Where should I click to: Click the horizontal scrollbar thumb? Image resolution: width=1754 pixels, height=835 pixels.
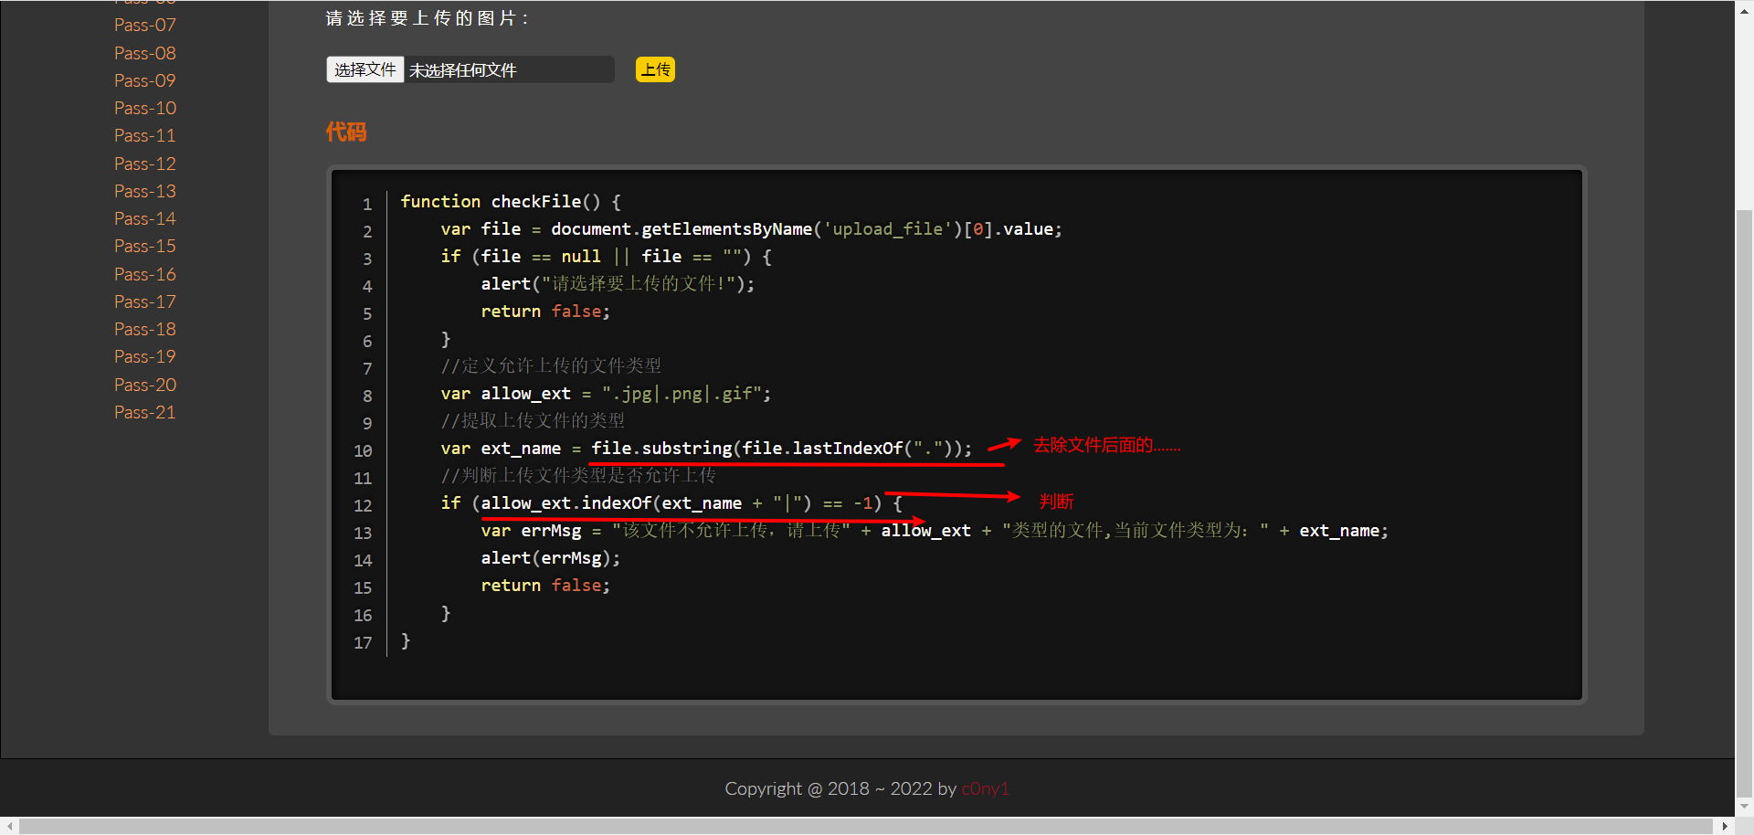point(866,826)
